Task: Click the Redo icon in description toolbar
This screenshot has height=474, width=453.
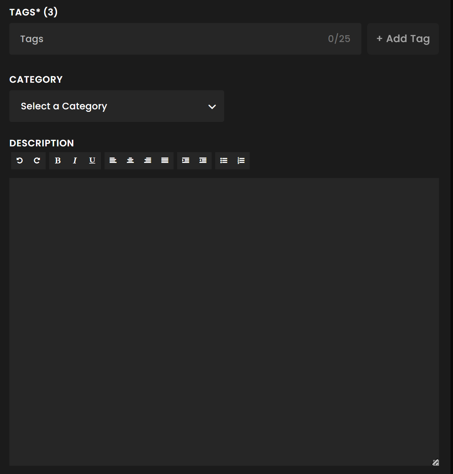Action: 37,160
